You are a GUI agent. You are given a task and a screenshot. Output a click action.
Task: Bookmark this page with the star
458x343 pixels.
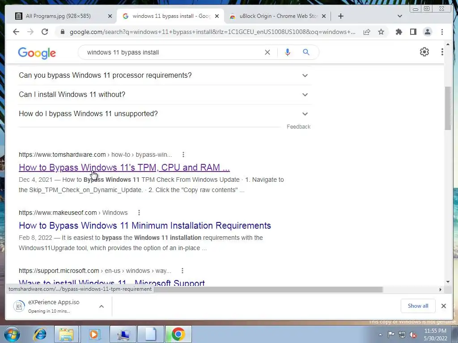(381, 32)
